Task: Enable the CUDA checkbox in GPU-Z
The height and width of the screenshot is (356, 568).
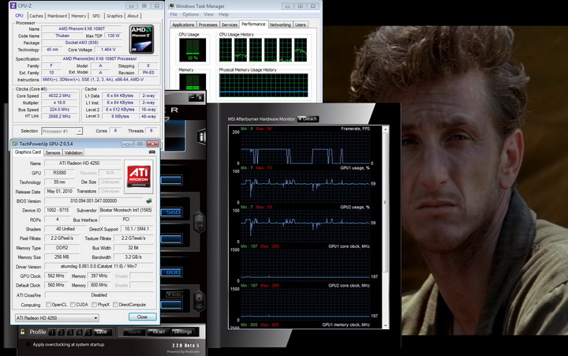Action: 73,305
